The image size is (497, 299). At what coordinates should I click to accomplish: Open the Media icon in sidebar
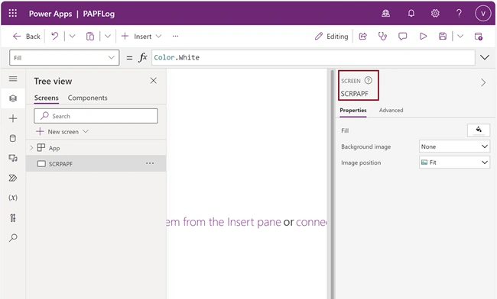13,158
